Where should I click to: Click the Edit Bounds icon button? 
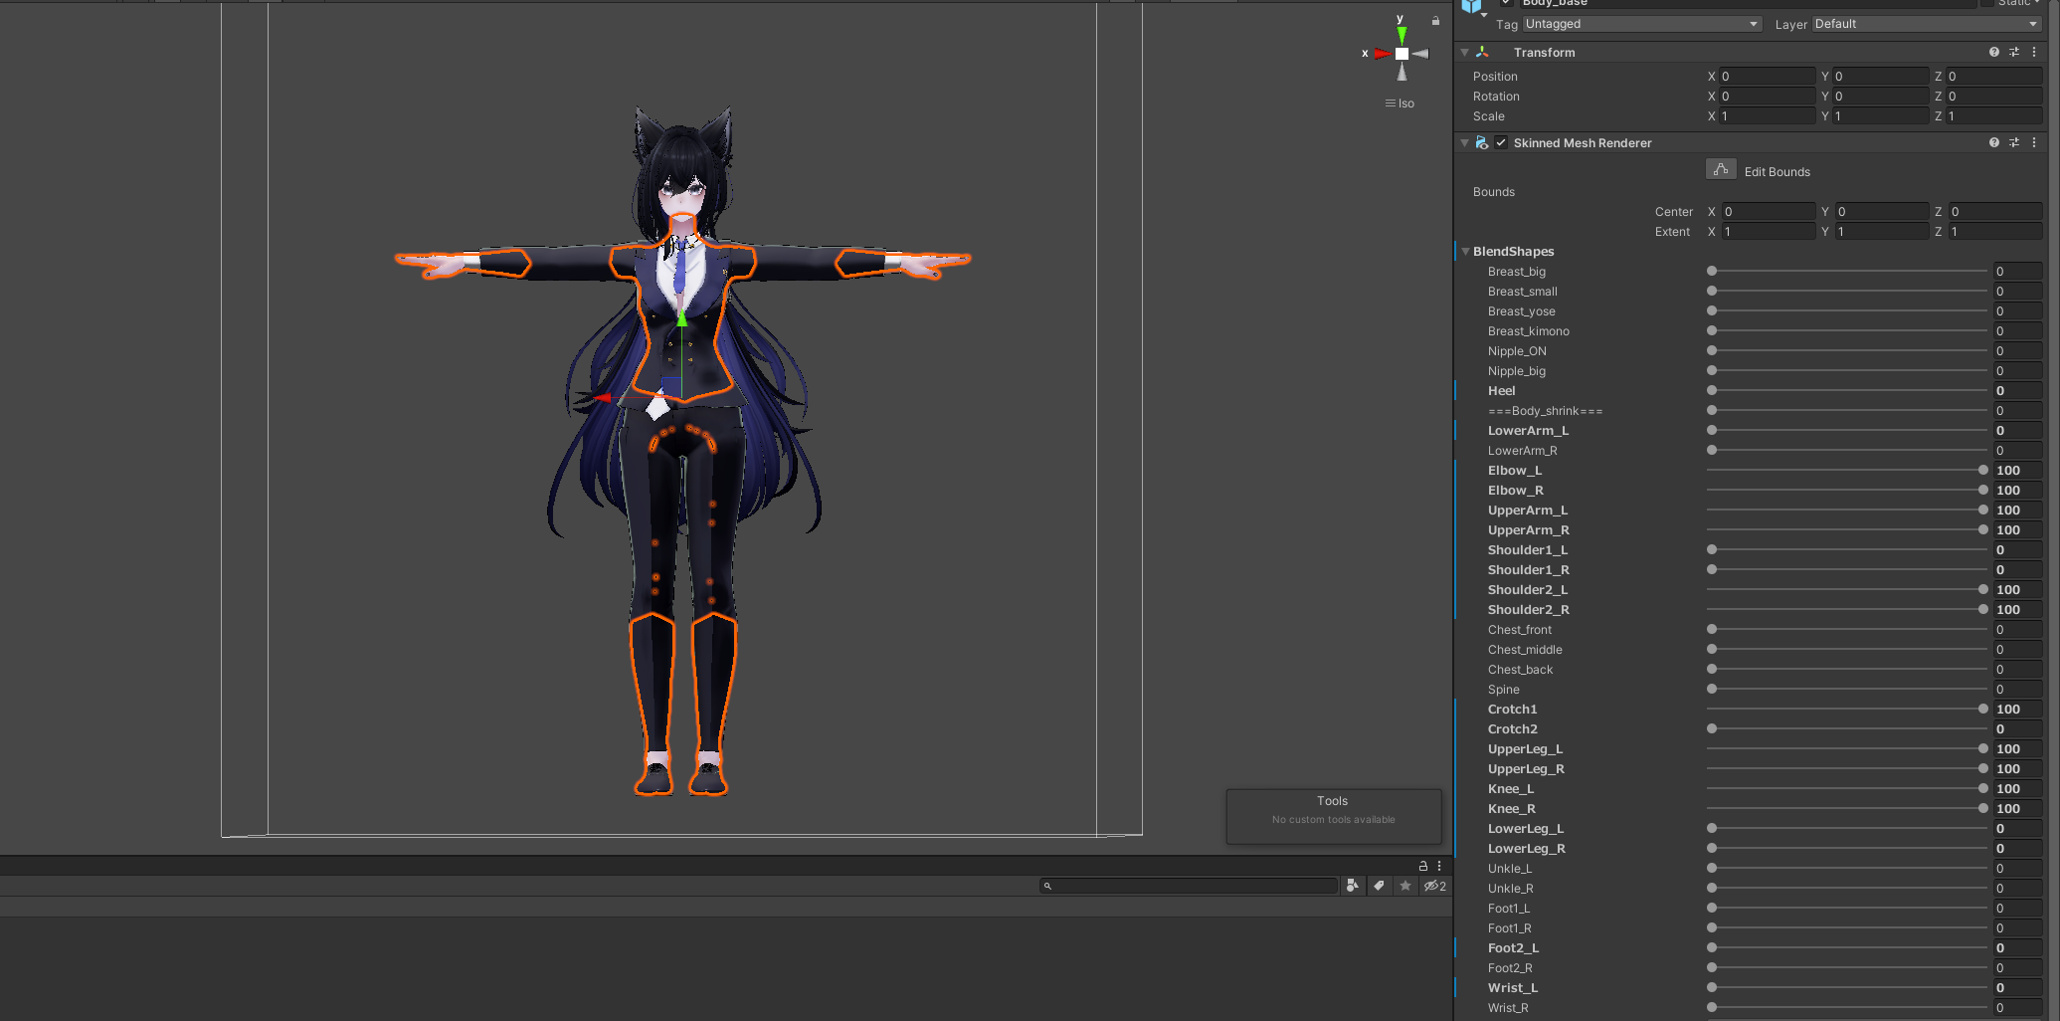pyautogui.click(x=1721, y=170)
